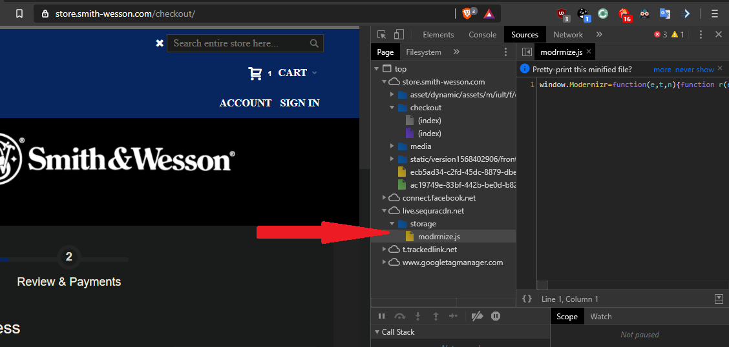The width and height of the screenshot is (729, 347).
Task: Open Brave Shields lion icon
Action: tap(467, 14)
